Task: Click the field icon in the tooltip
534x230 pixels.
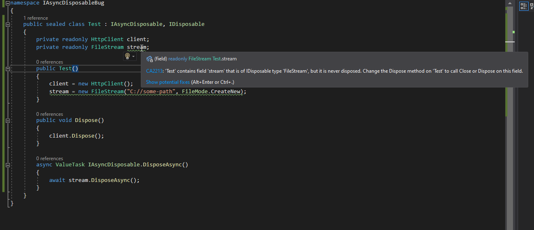Action: pos(150,59)
